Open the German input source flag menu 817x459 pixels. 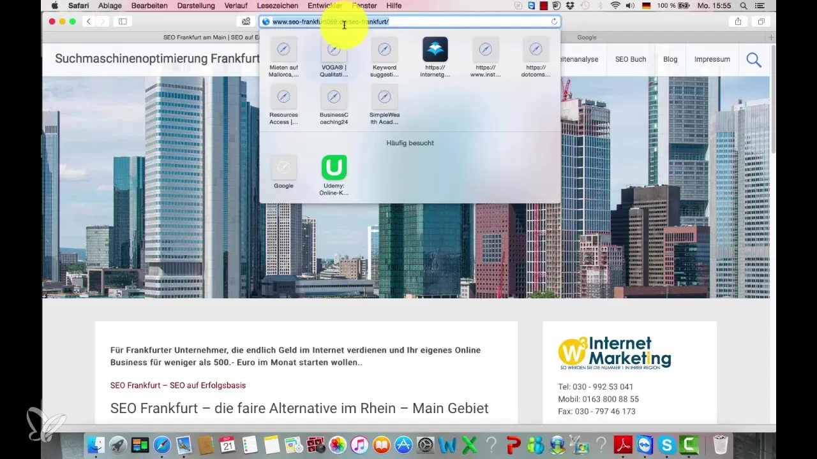point(647,5)
